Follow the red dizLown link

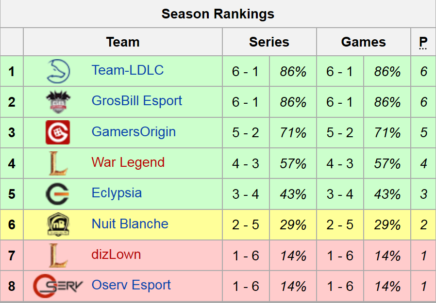[116, 254]
